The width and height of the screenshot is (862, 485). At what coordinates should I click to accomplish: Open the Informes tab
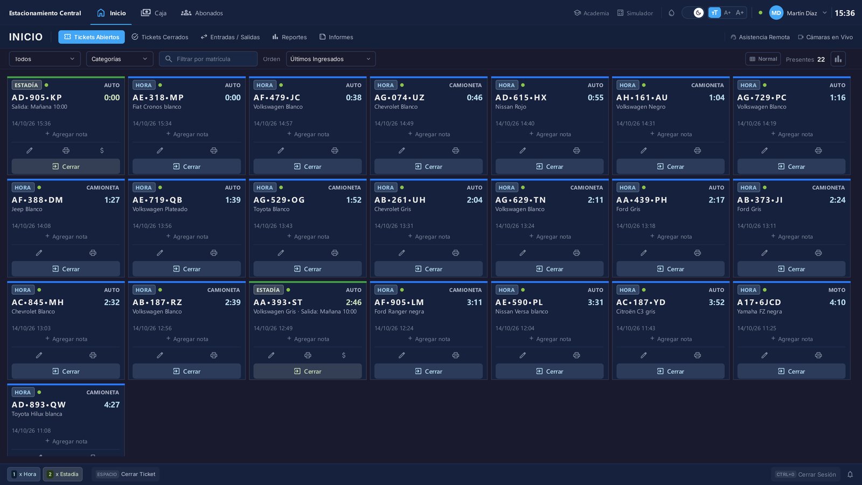coord(336,37)
